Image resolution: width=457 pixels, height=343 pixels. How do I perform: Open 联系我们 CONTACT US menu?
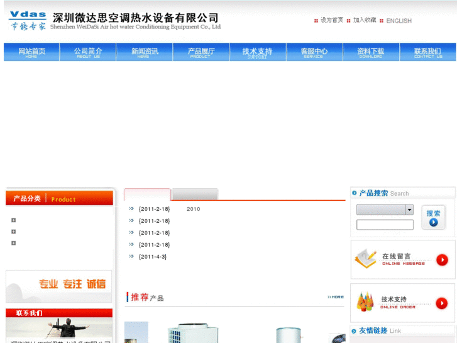tap(428, 52)
